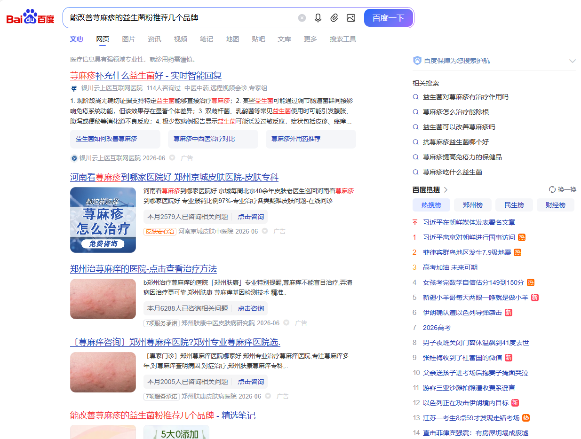
Task: Switch to the 文库 tab
Action: (284, 39)
